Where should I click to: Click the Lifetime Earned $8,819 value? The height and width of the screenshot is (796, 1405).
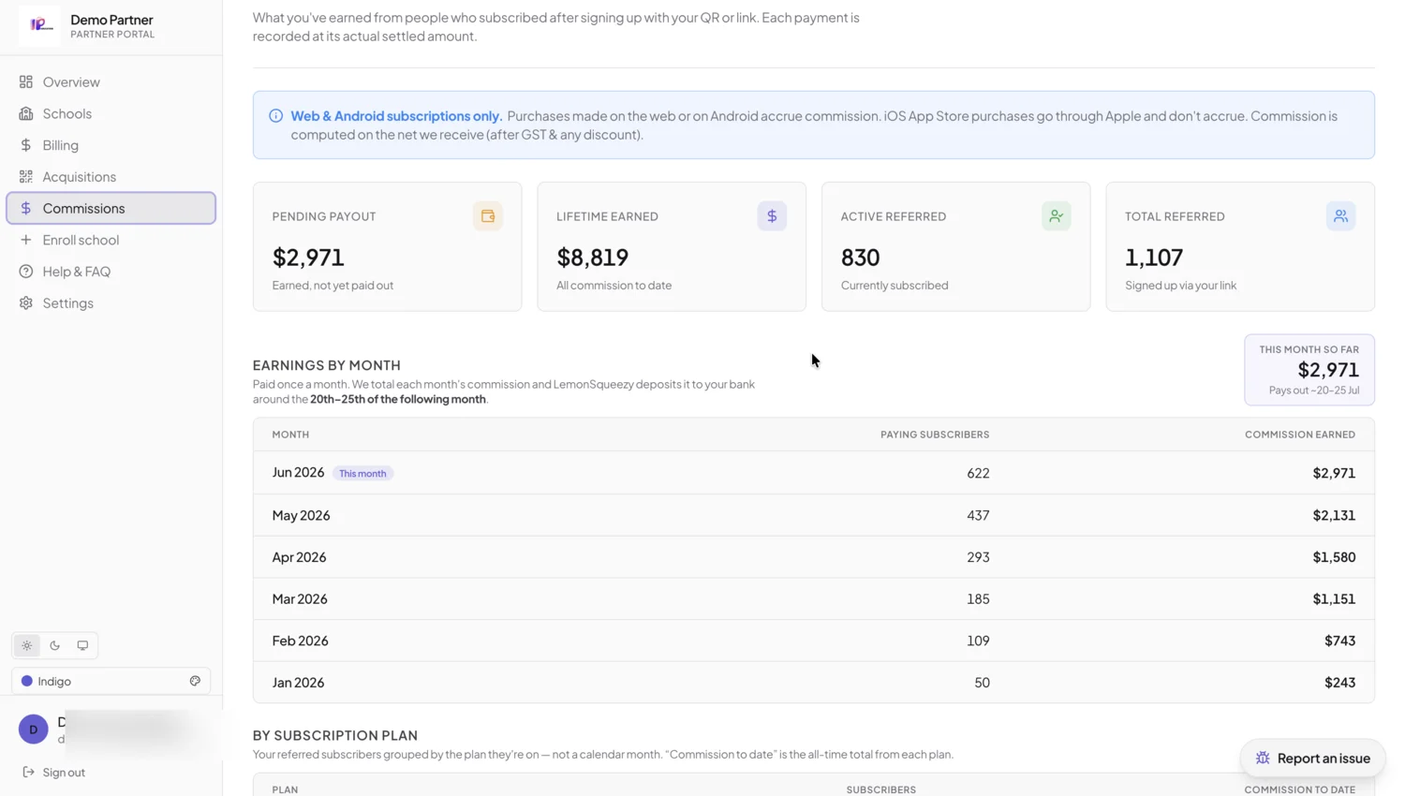[592, 258]
